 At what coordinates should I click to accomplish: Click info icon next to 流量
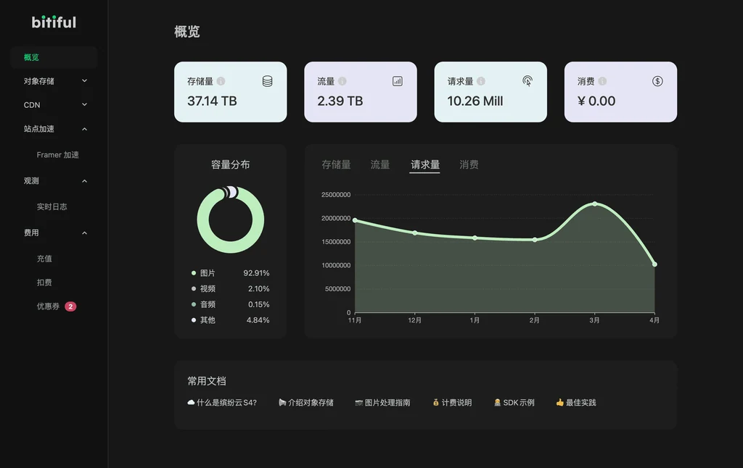342,82
